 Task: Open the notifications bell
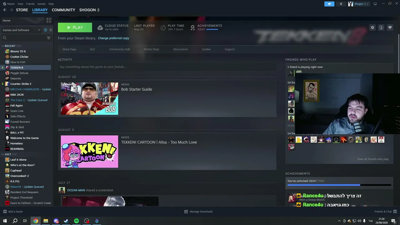pyautogui.click(x=341, y=4)
